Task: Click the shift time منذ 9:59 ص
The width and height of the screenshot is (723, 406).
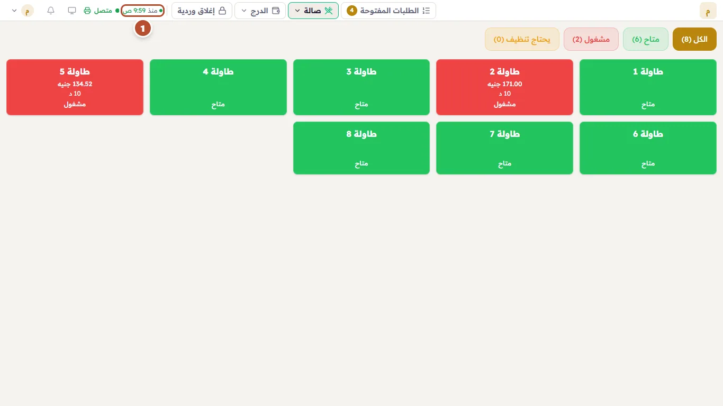Action: tap(142, 11)
